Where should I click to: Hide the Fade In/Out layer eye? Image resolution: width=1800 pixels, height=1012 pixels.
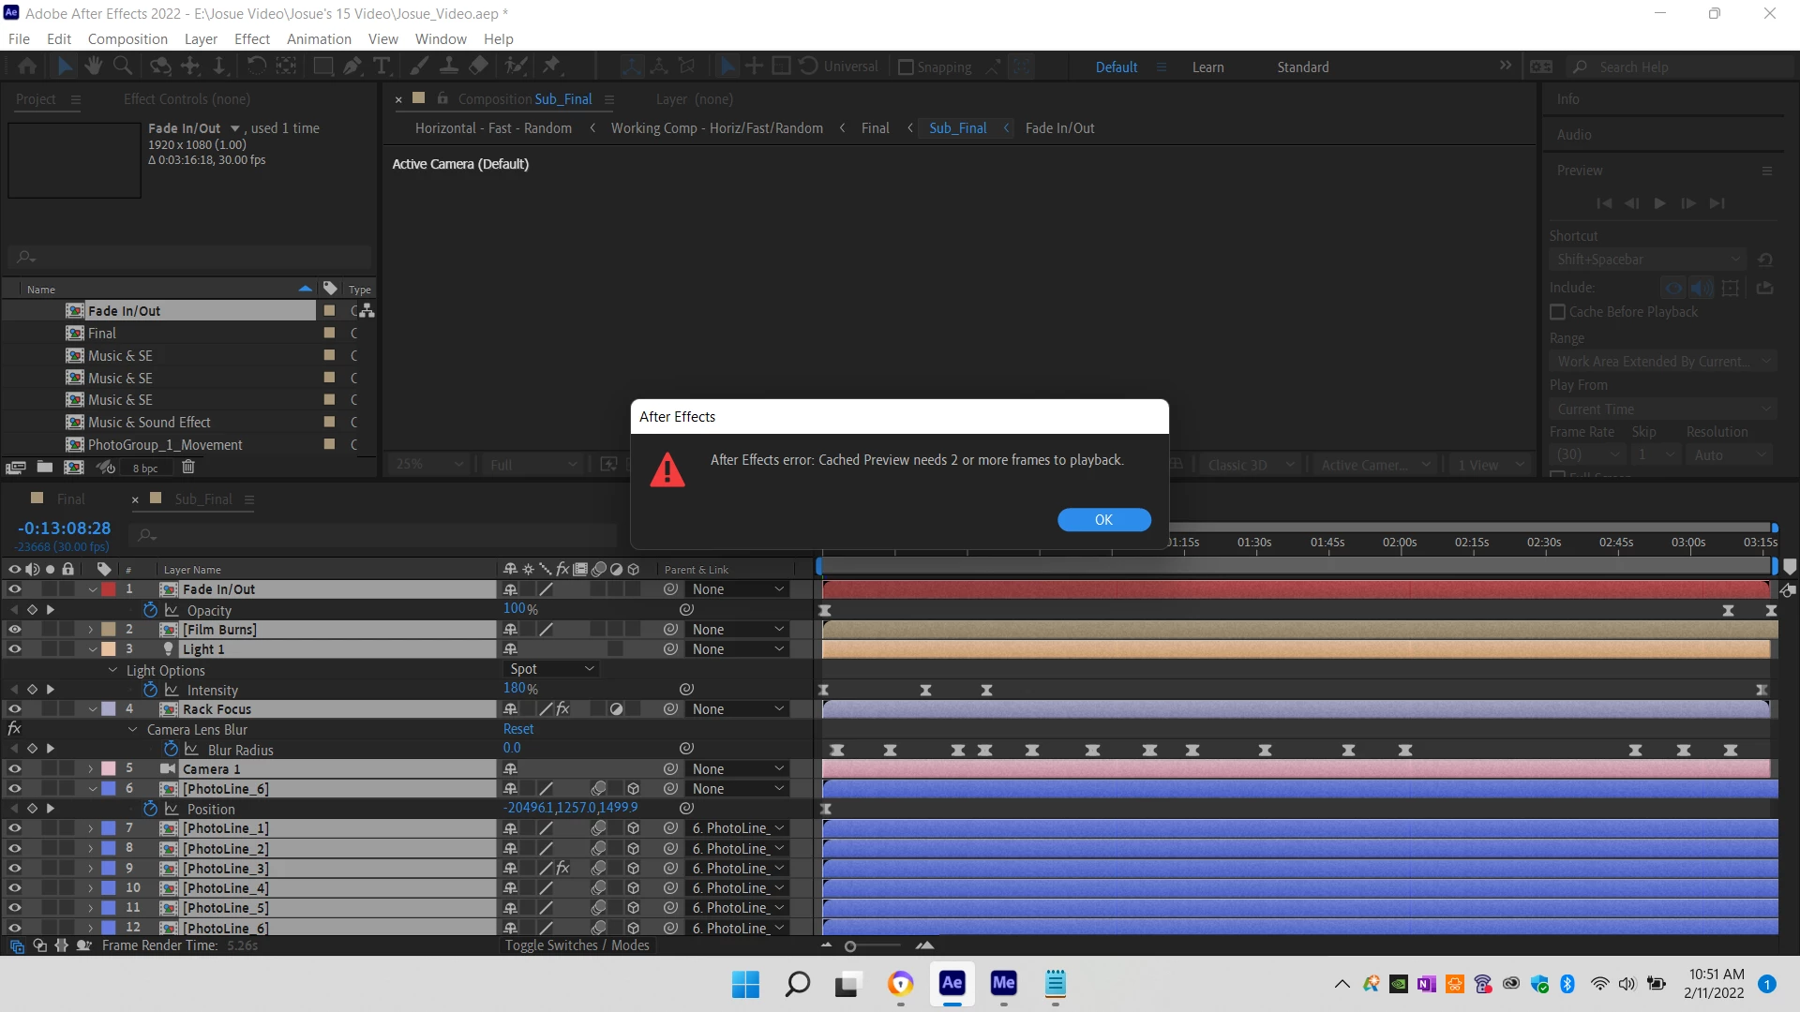click(x=14, y=589)
